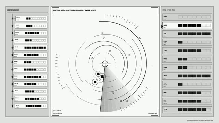Select the highlighted AHX bus row

pos(187,25)
